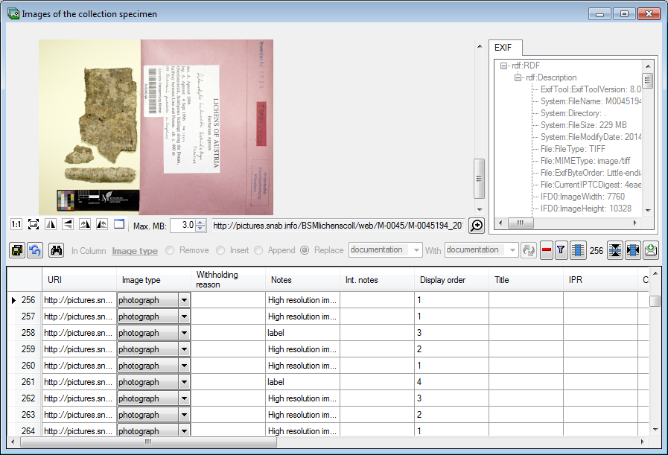Image resolution: width=668 pixels, height=455 pixels.
Task: Click the red minus remove icon
Action: tap(547, 251)
